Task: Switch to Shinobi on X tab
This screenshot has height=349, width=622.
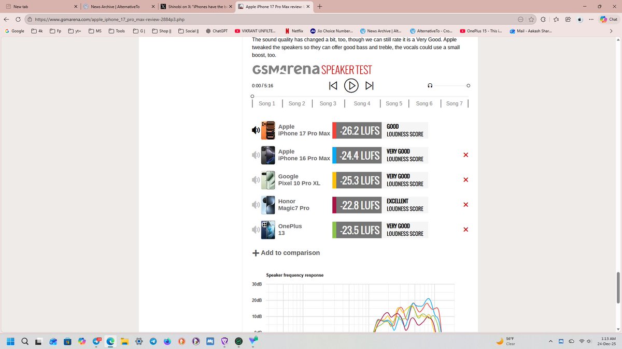Action: [x=197, y=7]
